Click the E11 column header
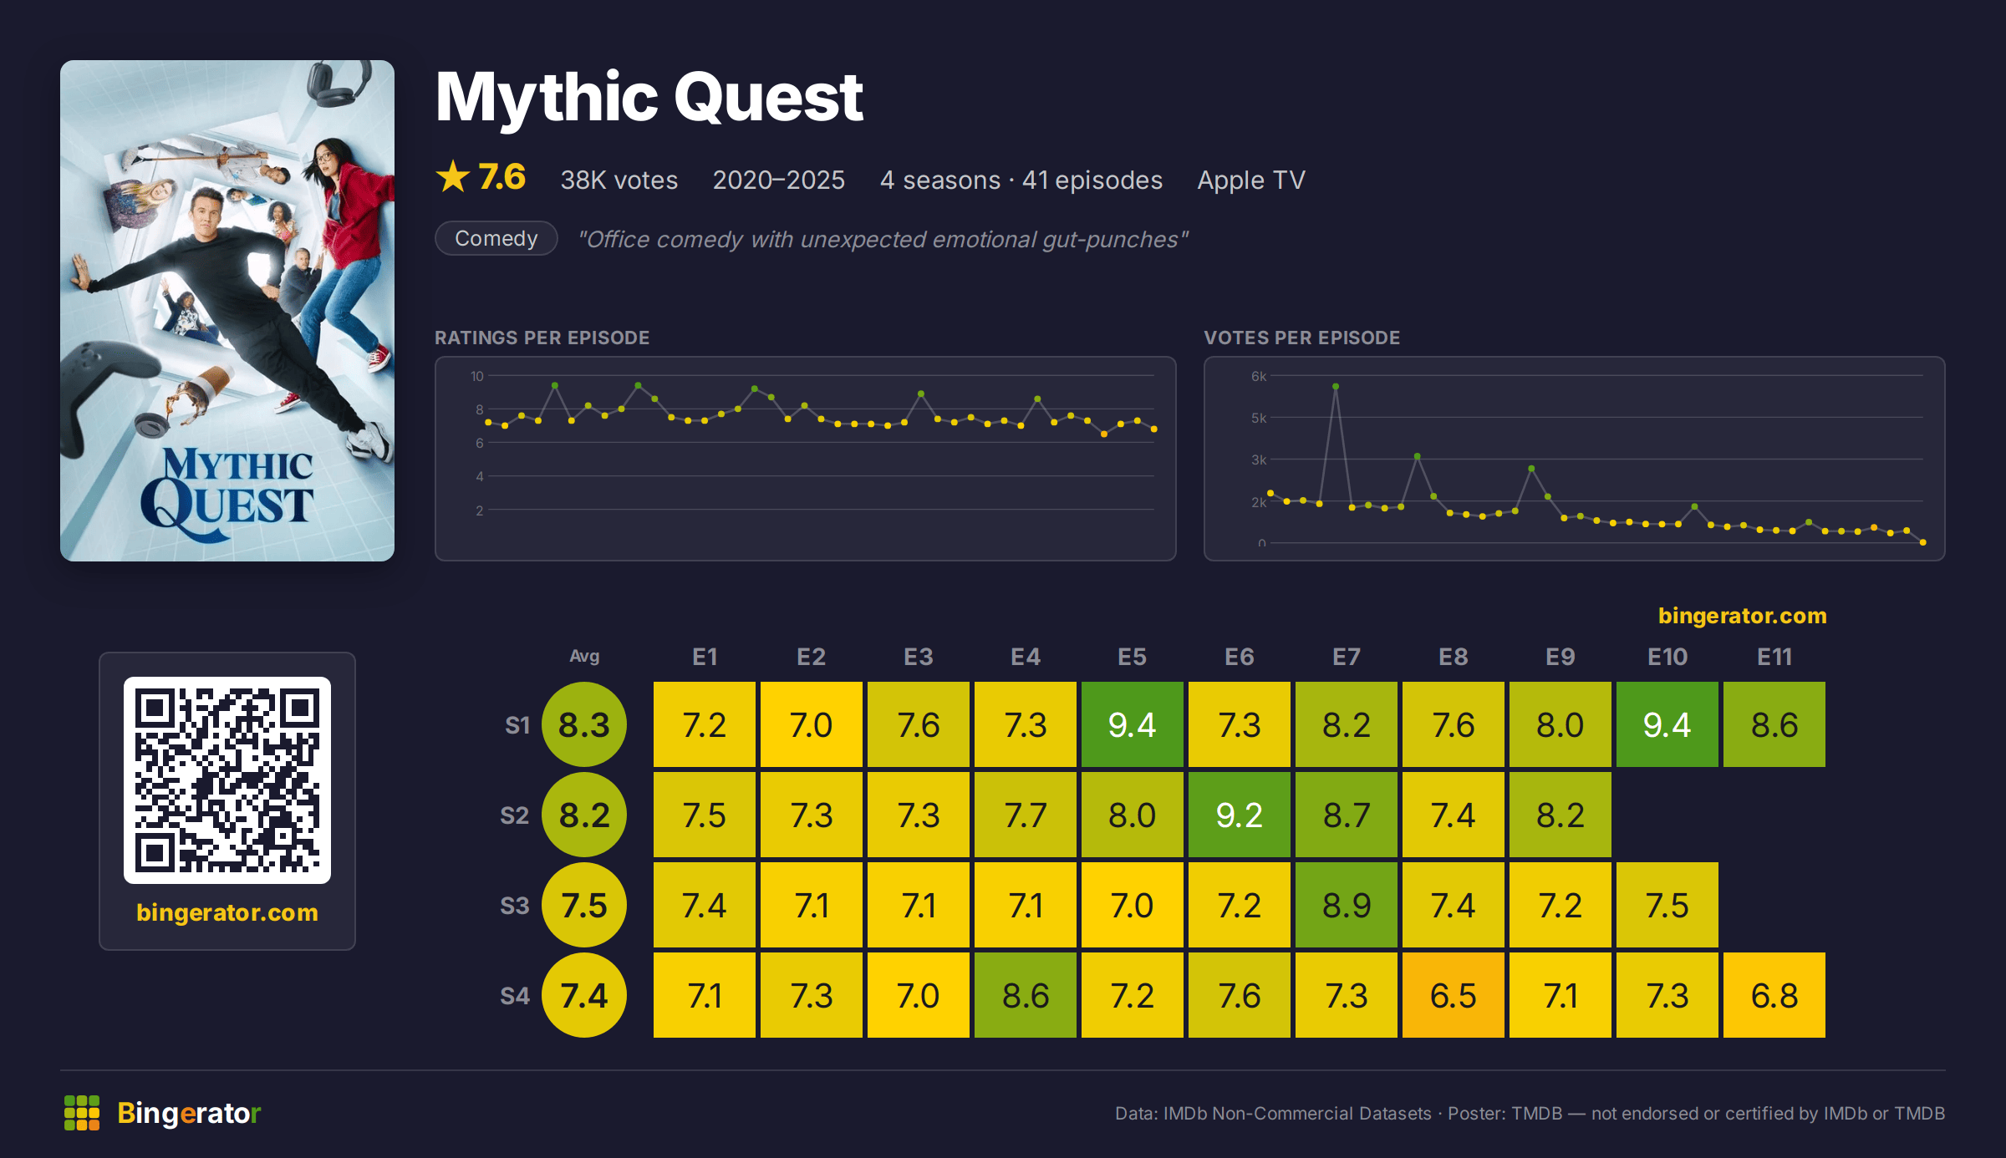This screenshot has height=1158, width=2006. coord(1774,657)
